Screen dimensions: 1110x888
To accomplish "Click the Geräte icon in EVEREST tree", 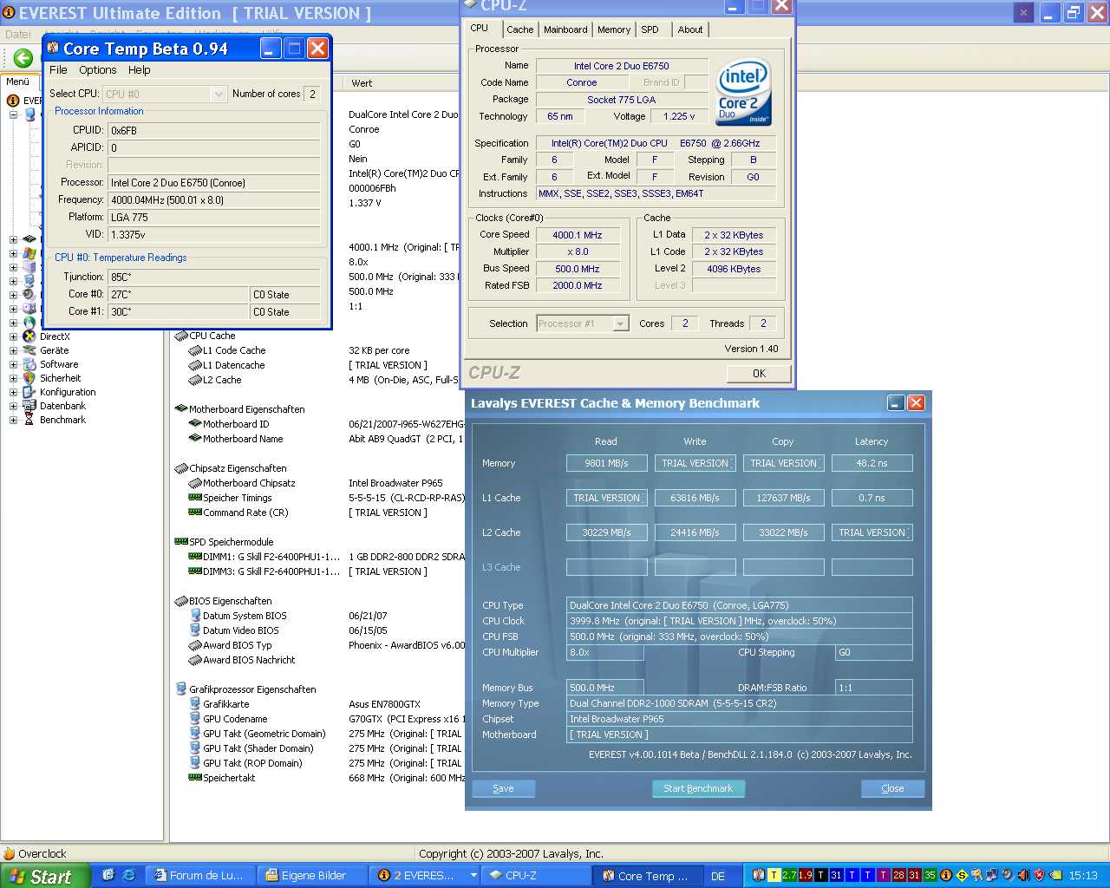I will (x=29, y=350).
